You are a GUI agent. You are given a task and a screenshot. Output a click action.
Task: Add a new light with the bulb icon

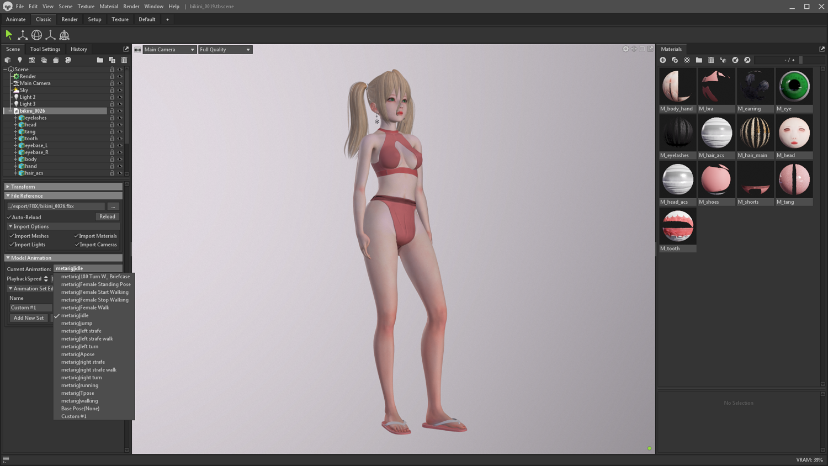(x=20, y=60)
